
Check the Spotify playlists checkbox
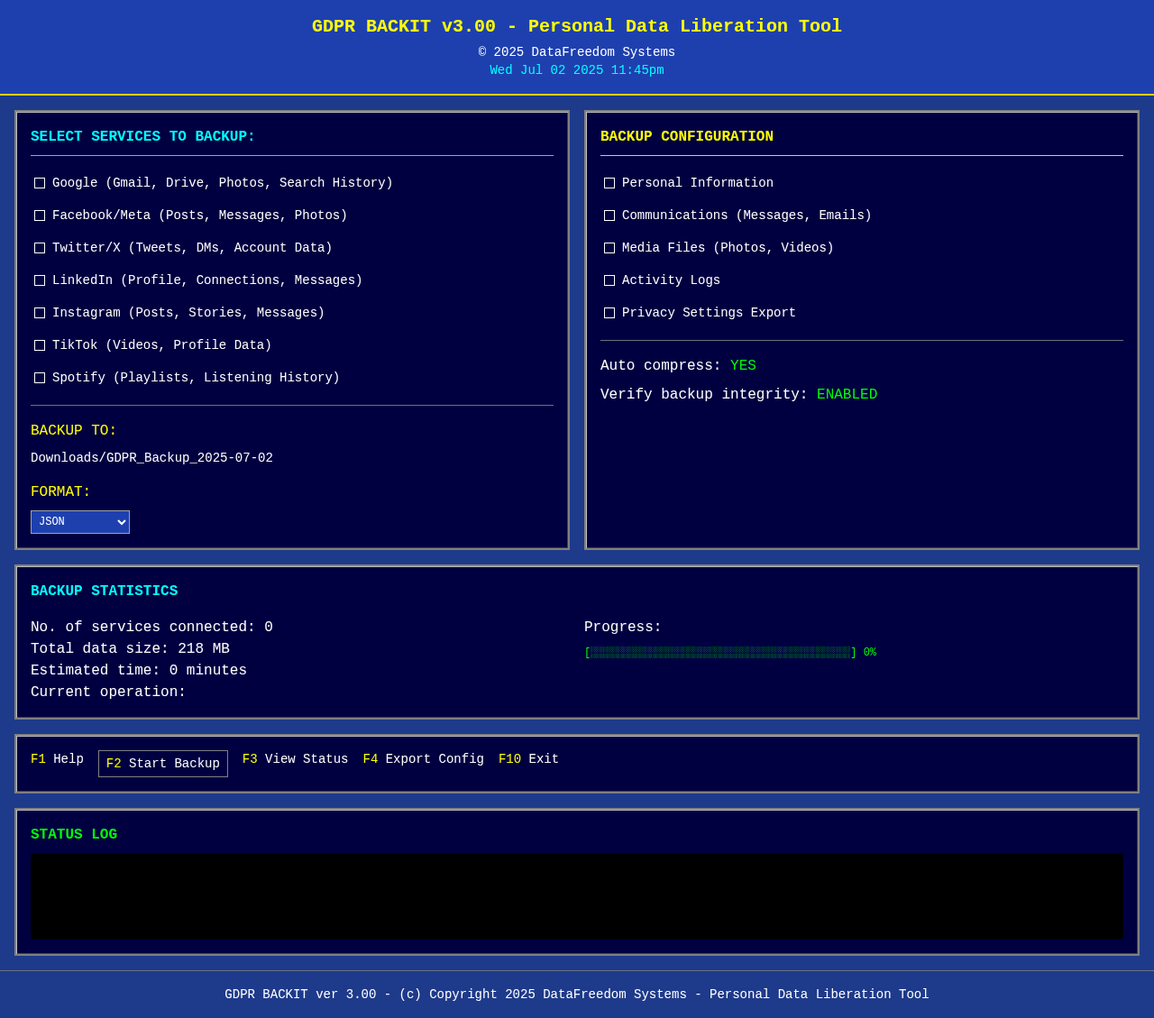pos(38,376)
